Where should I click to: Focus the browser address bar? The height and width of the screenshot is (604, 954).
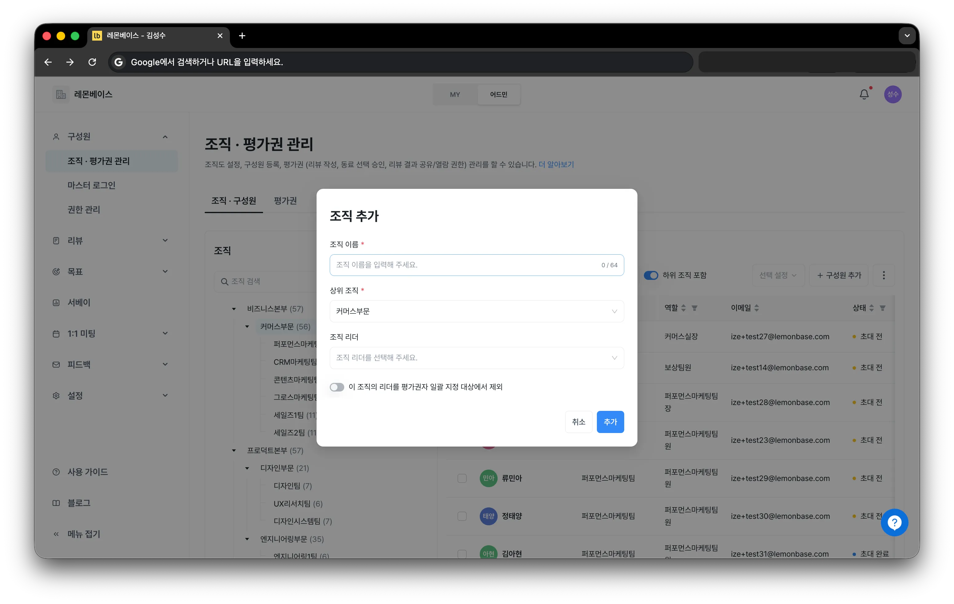pyautogui.click(x=400, y=62)
